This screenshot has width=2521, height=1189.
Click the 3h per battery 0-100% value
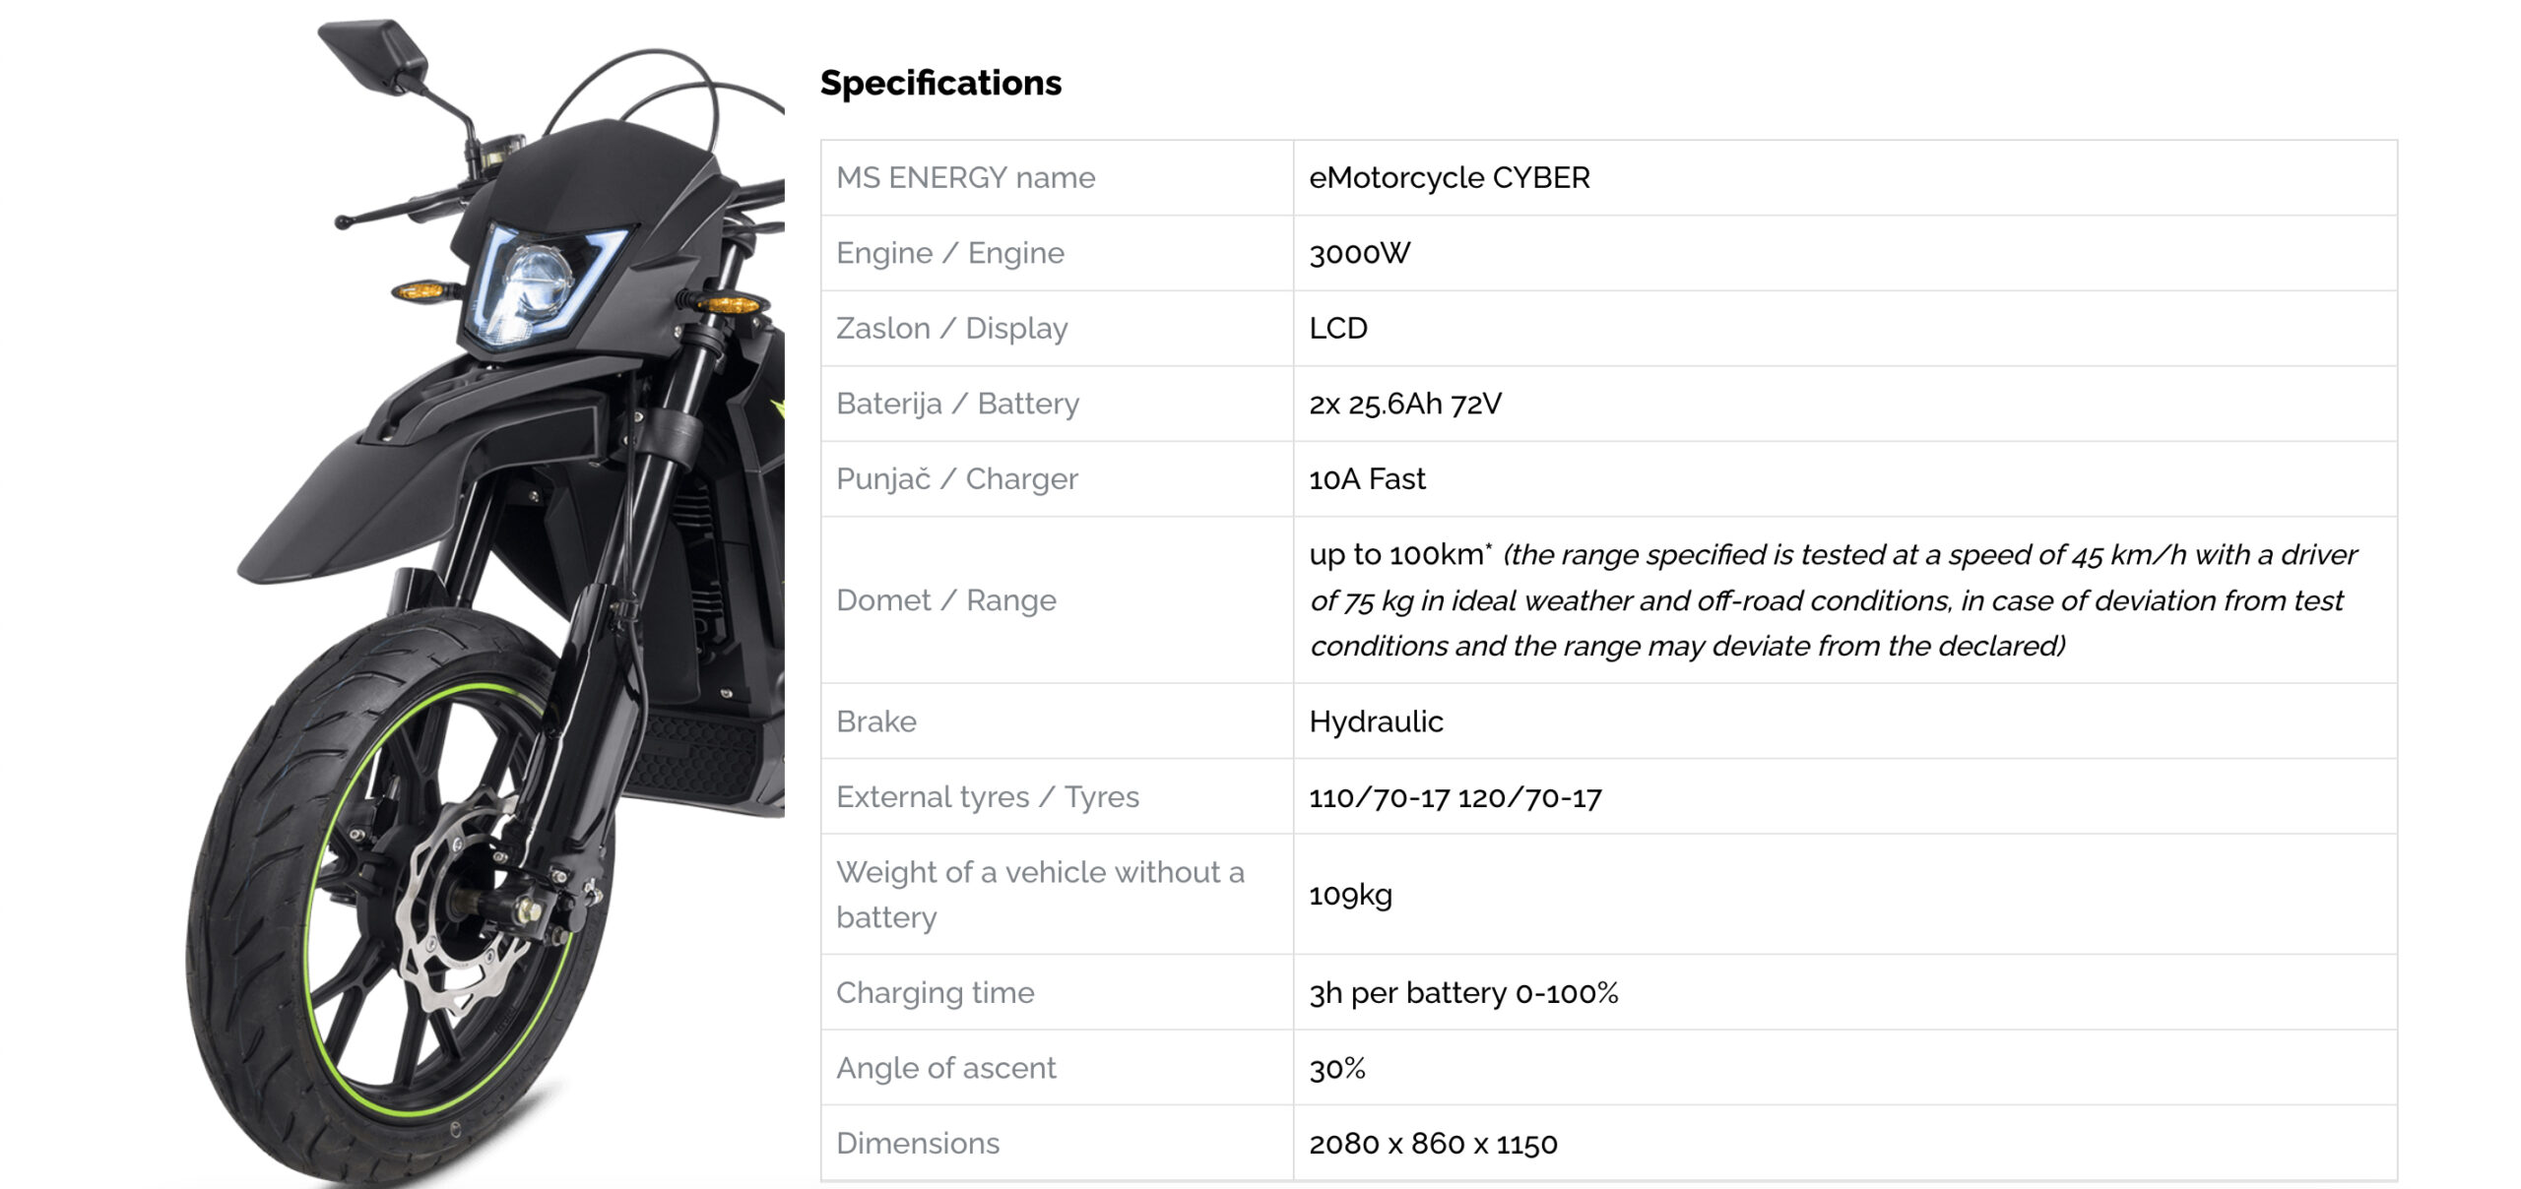tap(1463, 993)
